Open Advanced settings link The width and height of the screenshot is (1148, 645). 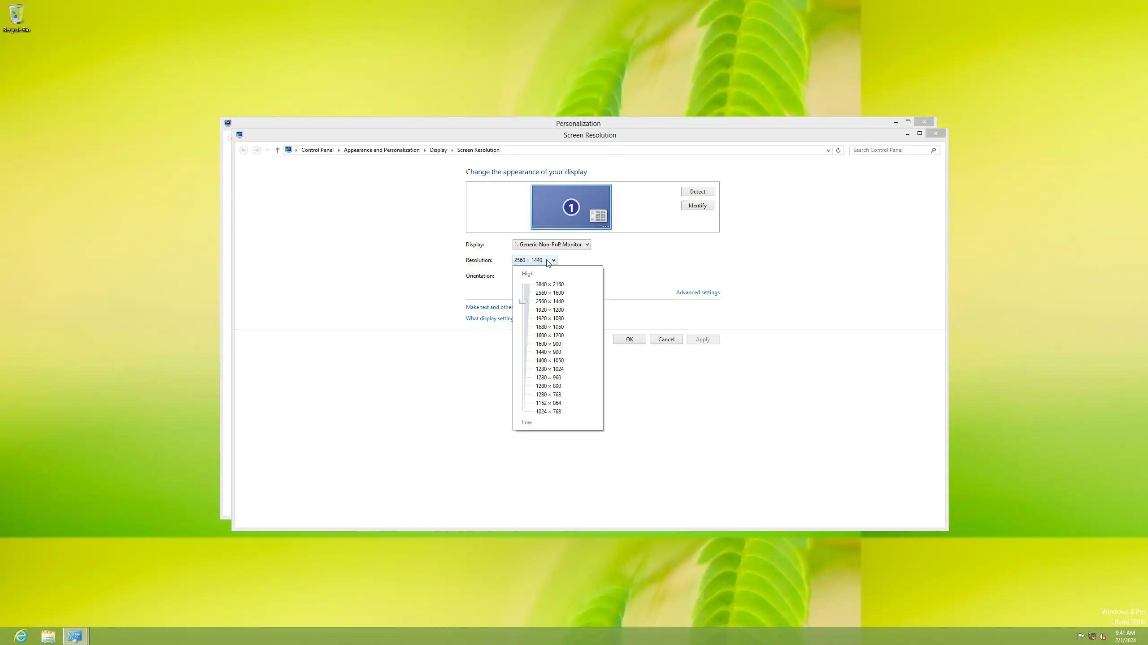697,292
